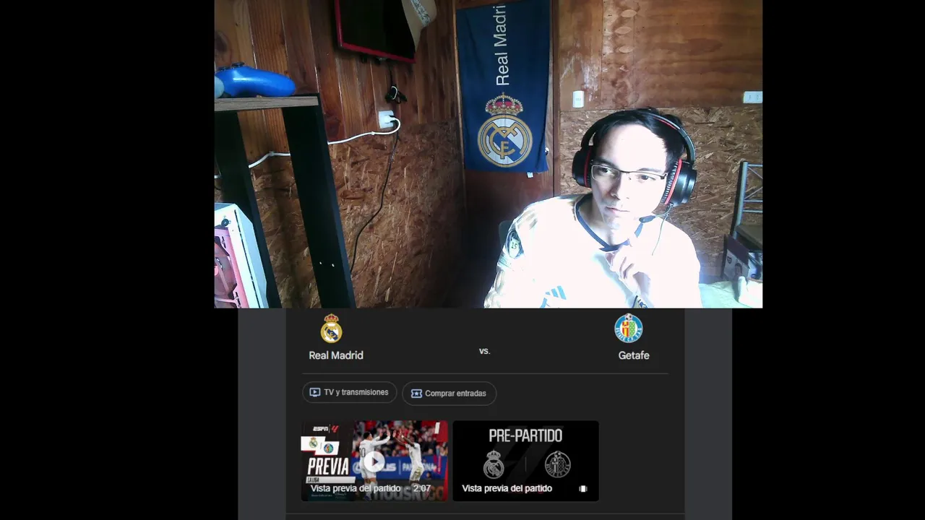The height and width of the screenshot is (520, 925).
Task: Click the 2:07 video duration label
Action: click(422, 489)
